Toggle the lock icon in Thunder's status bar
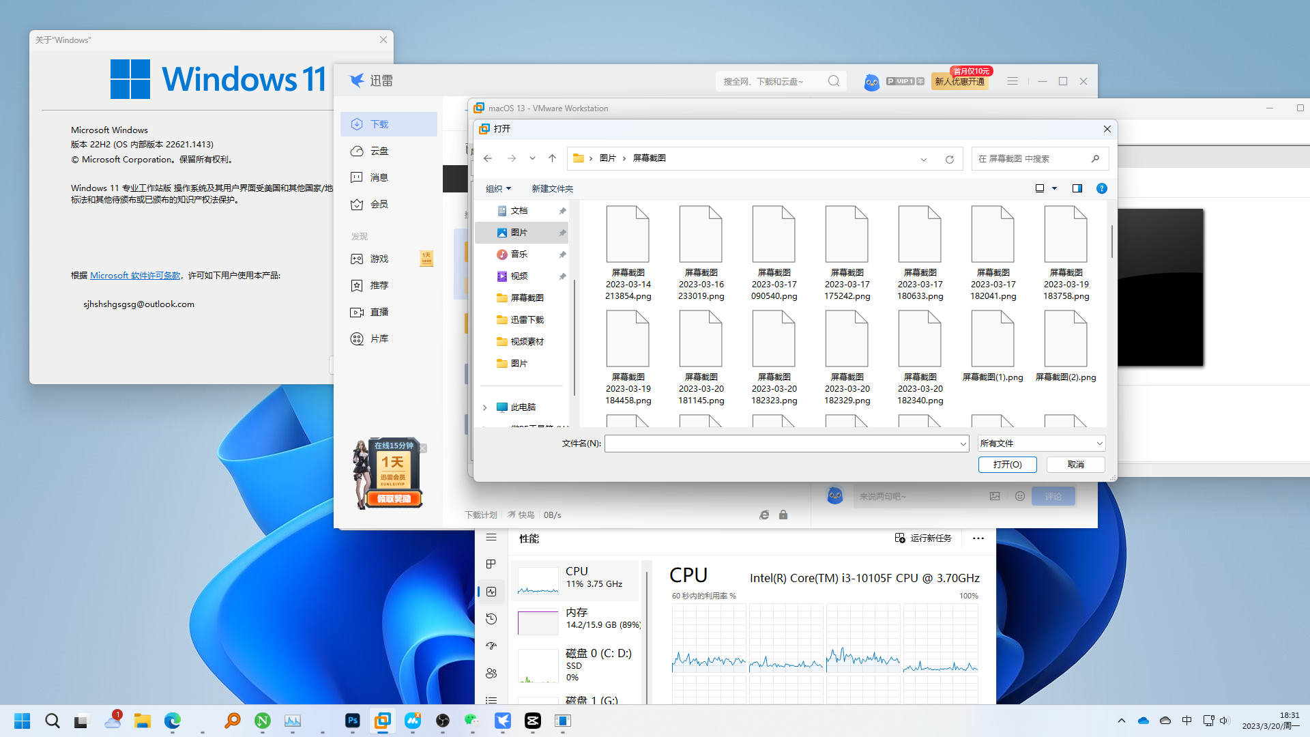1310x737 pixels. pos(783,514)
